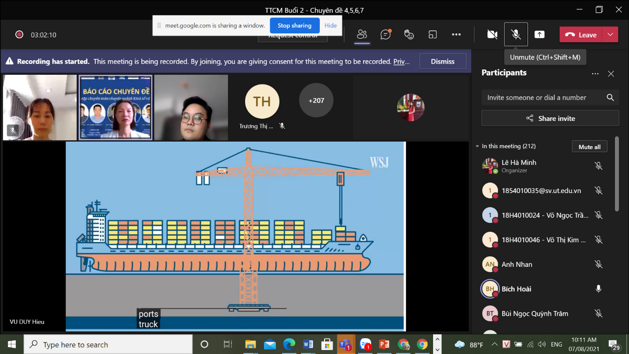Turn on the camera
Image resolution: width=629 pixels, height=354 pixels.
click(x=492, y=35)
